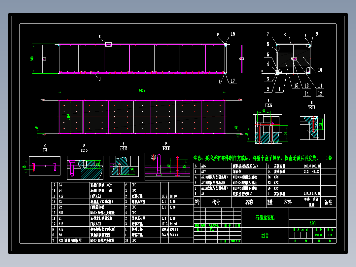The height and width of the screenshot is (267, 356).
Task: Select the 代号 column header cell
Action: (x=216, y=202)
